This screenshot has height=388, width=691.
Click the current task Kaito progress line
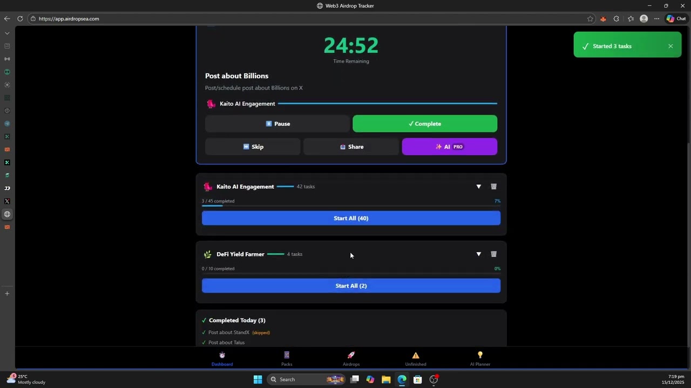(x=388, y=103)
